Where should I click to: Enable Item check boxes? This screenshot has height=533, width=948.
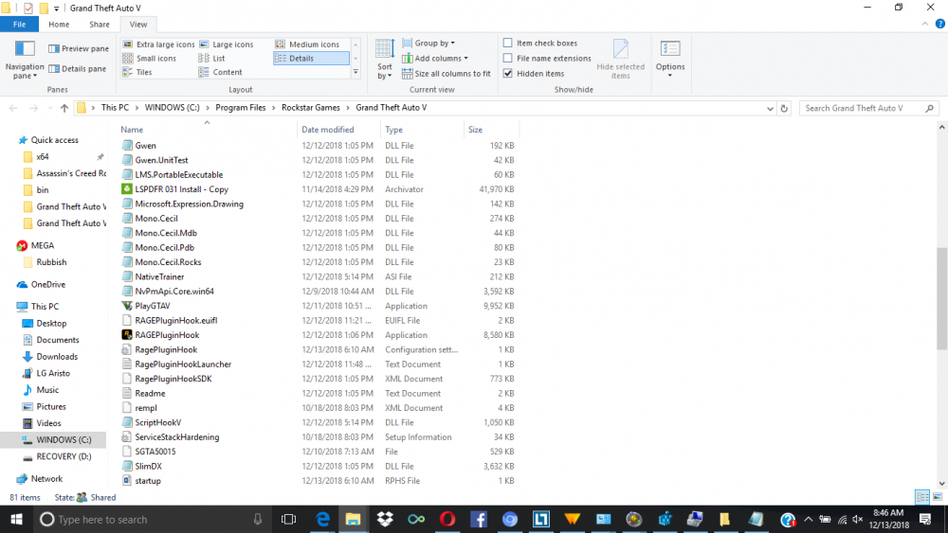(508, 43)
